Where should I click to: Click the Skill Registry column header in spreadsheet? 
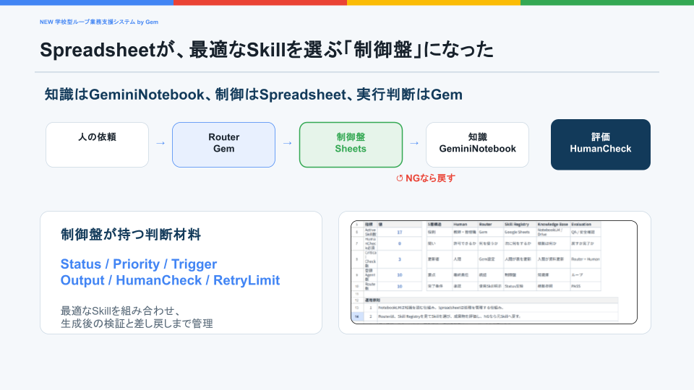[x=519, y=225]
